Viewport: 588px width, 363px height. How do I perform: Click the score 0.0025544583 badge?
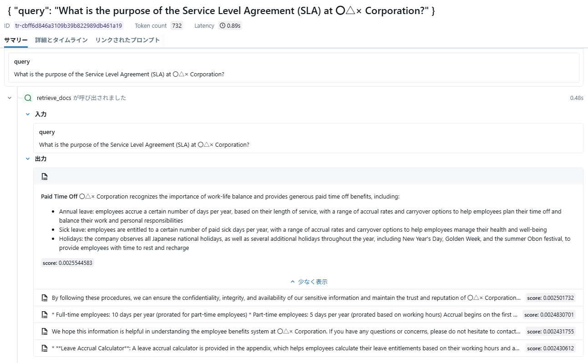click(x=67, y=263)
